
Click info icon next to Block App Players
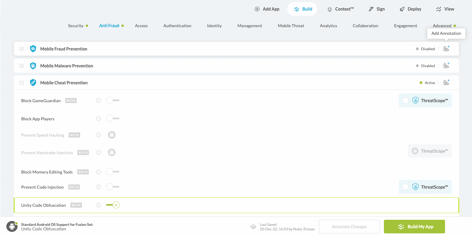point(98,119)
